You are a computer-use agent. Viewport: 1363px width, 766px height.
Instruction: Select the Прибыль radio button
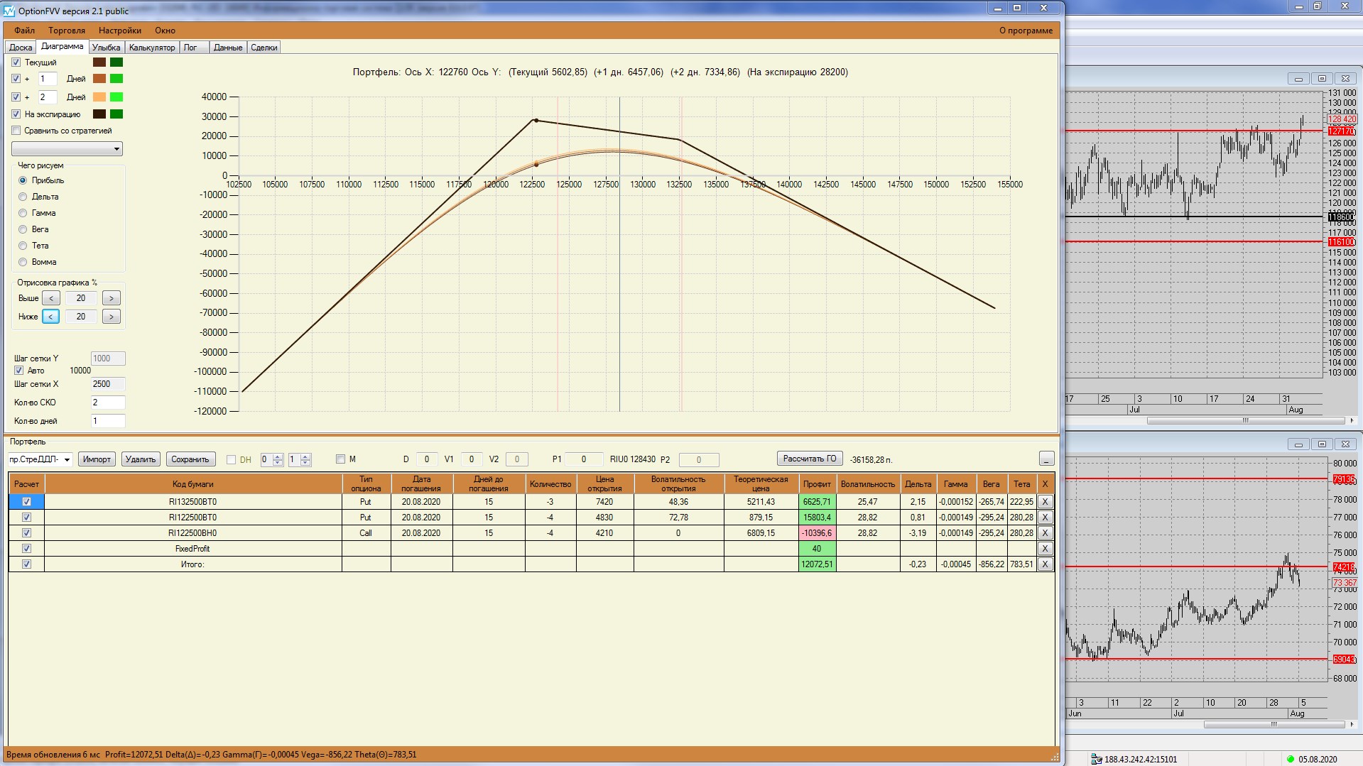(x=23, y=180)
